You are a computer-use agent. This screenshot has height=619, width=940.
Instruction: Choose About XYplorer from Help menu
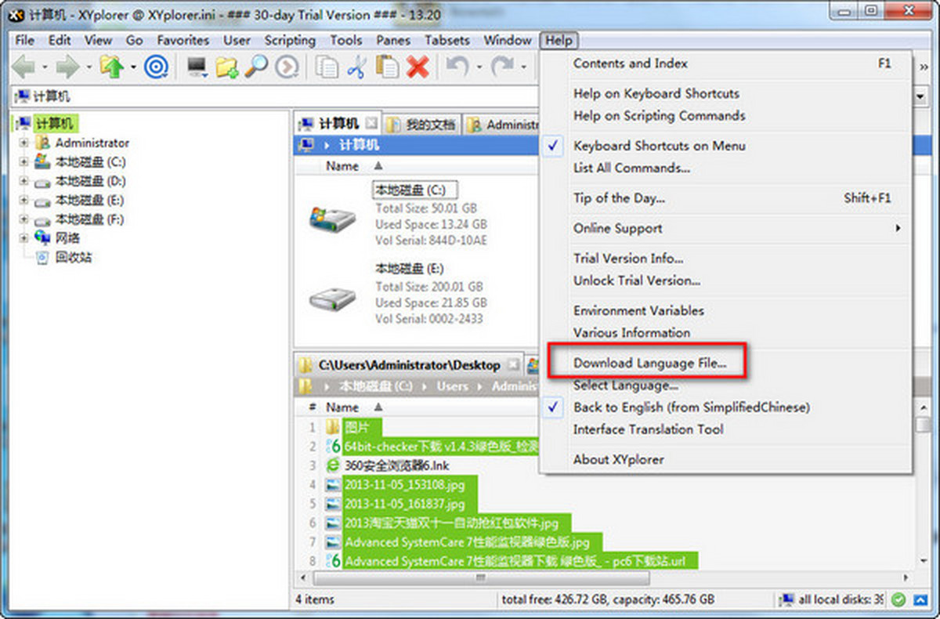(x=618, y=460)
